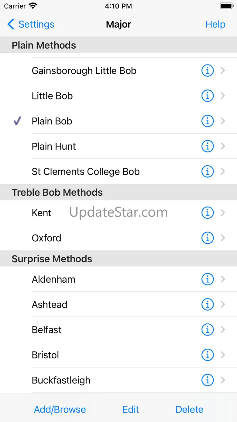The height and width of the screenshot is (422, 237).
Task: Show info for Plain Hunt method
Action: (x=208, y=146)
